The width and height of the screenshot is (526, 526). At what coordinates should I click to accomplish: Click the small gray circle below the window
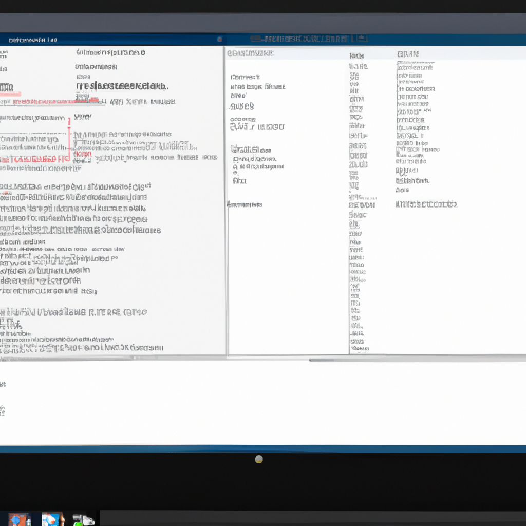(259, 459)
